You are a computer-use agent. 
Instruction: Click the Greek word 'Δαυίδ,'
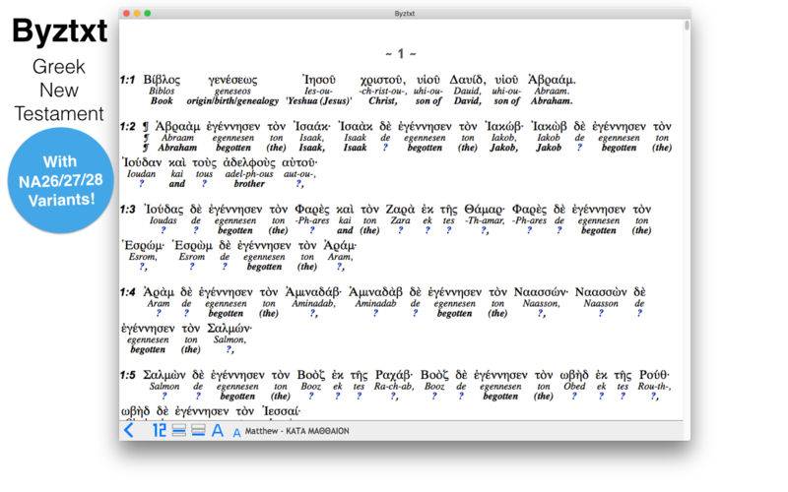(x=467, y=80)
